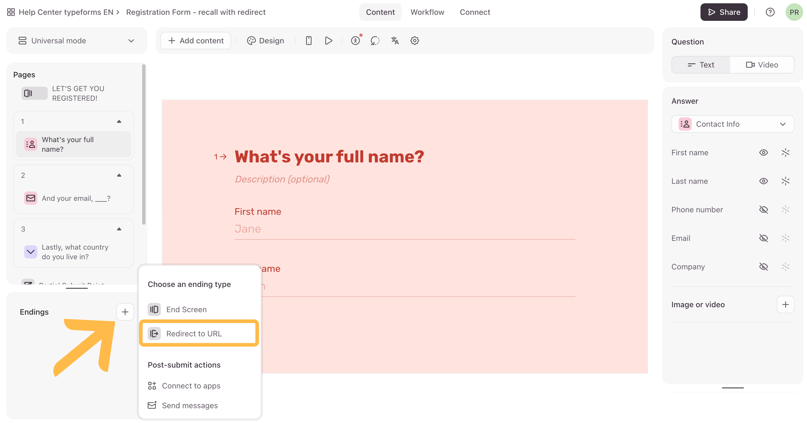Add an image or video

pos(785,305)
